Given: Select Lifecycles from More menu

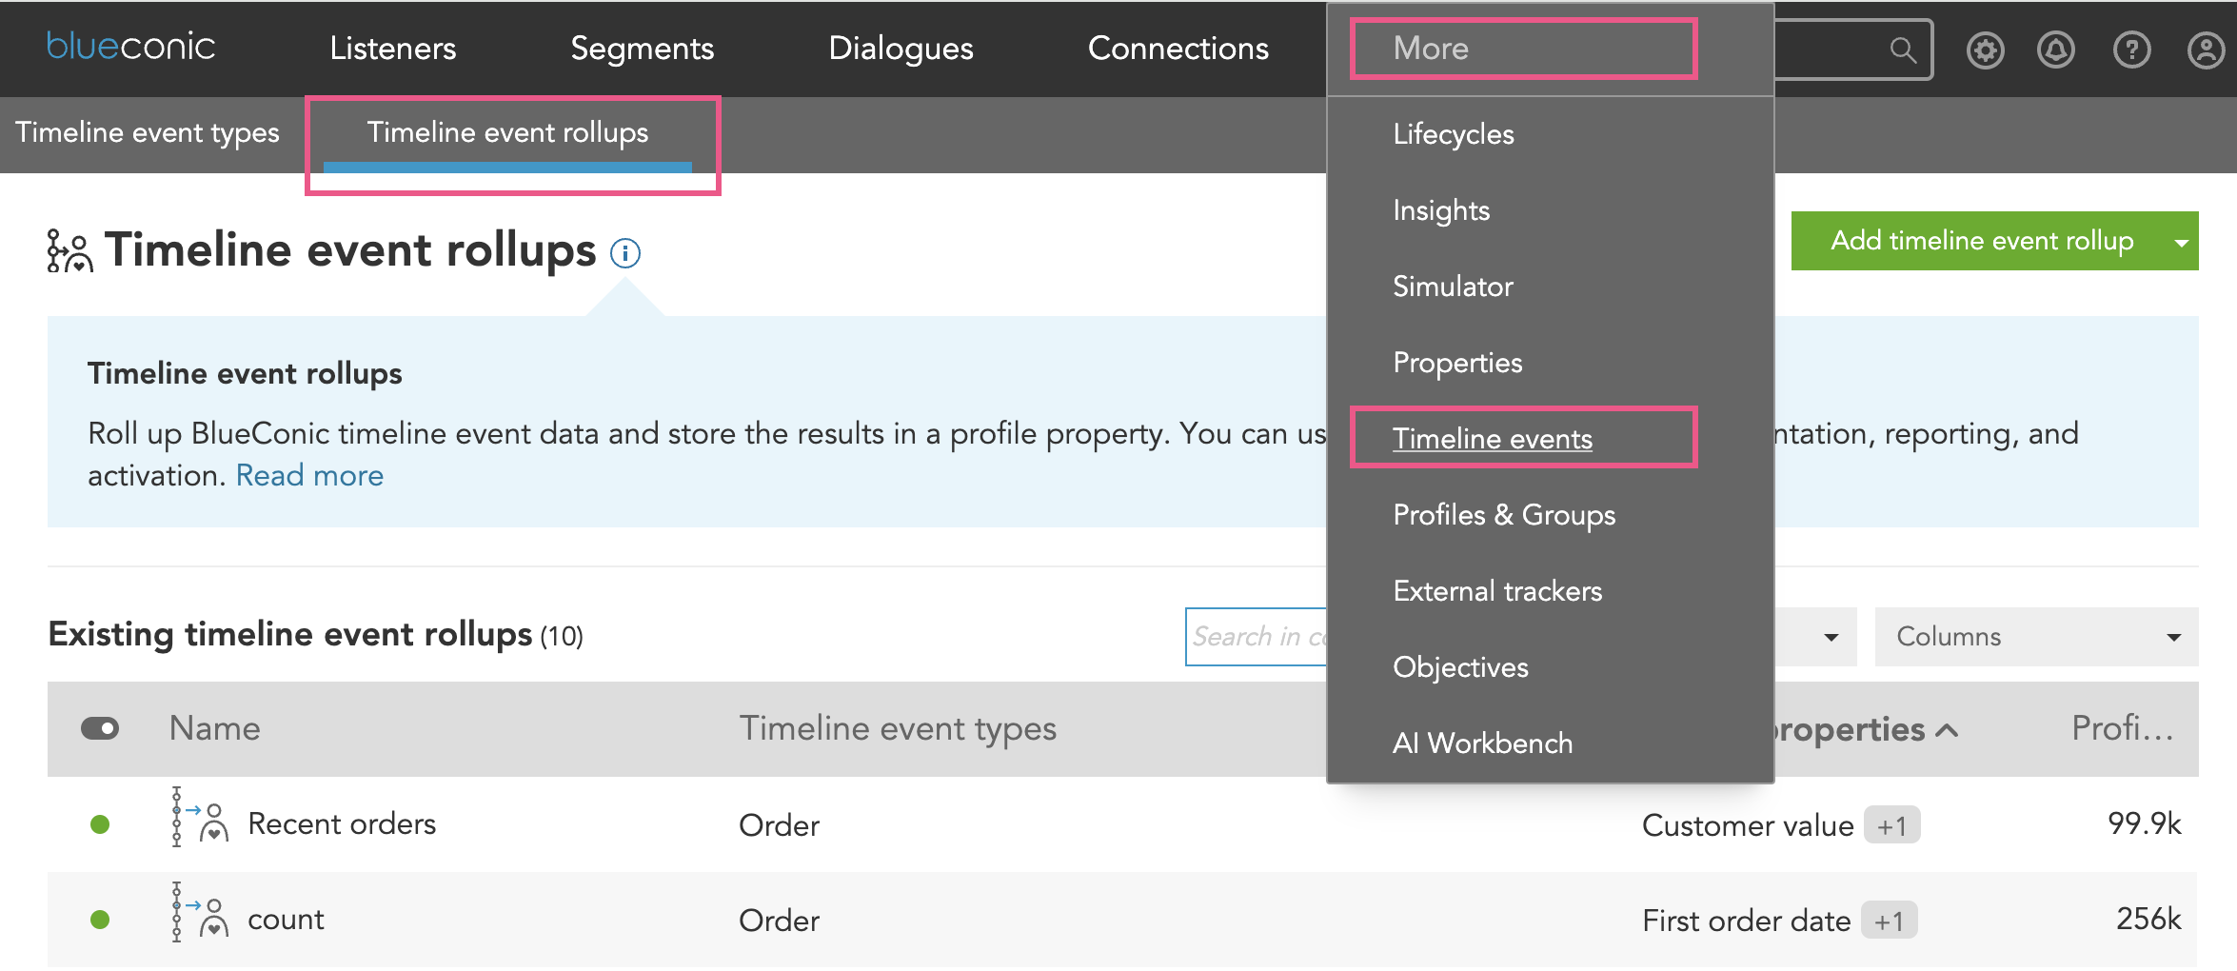Looking at the screenshot, I should [1453, 134].
